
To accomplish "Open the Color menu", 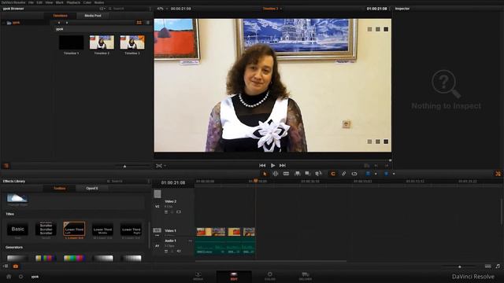I will 87,2.
